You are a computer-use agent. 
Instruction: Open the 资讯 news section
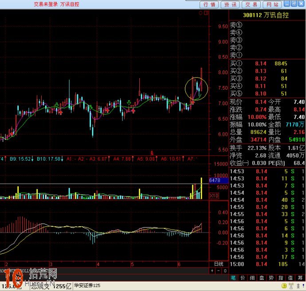tap(231, 4)
